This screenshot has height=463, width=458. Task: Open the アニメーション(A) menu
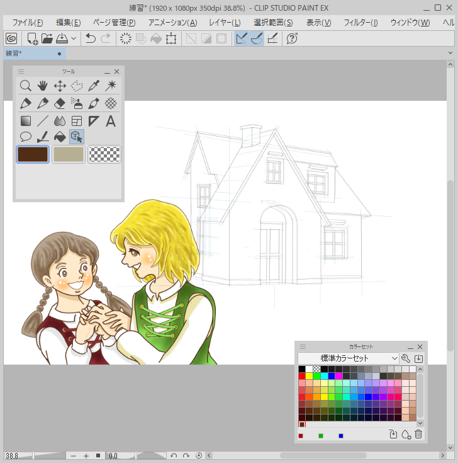172,23
